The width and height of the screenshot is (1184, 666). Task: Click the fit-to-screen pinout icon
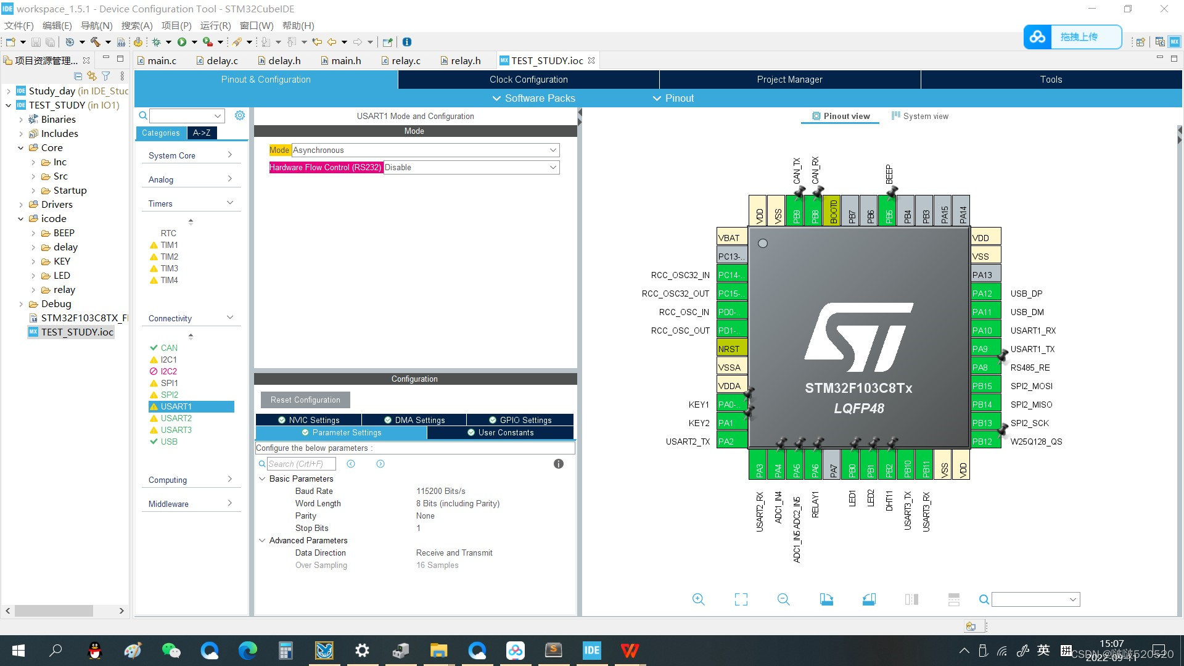tap(741, 599)
